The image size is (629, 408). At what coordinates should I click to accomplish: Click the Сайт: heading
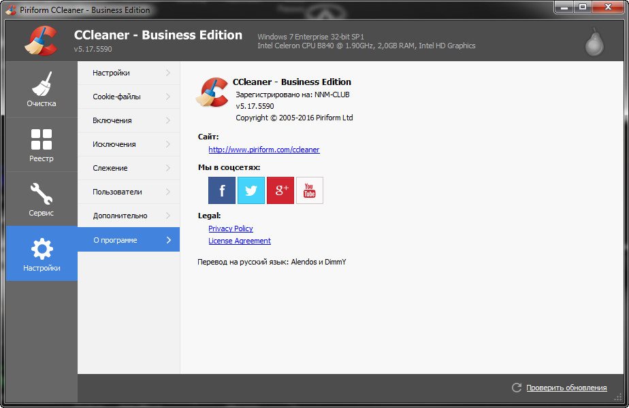[x=208, y=137]
